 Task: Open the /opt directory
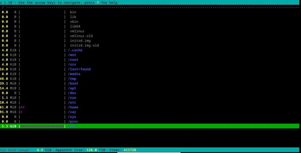[72, 88]
